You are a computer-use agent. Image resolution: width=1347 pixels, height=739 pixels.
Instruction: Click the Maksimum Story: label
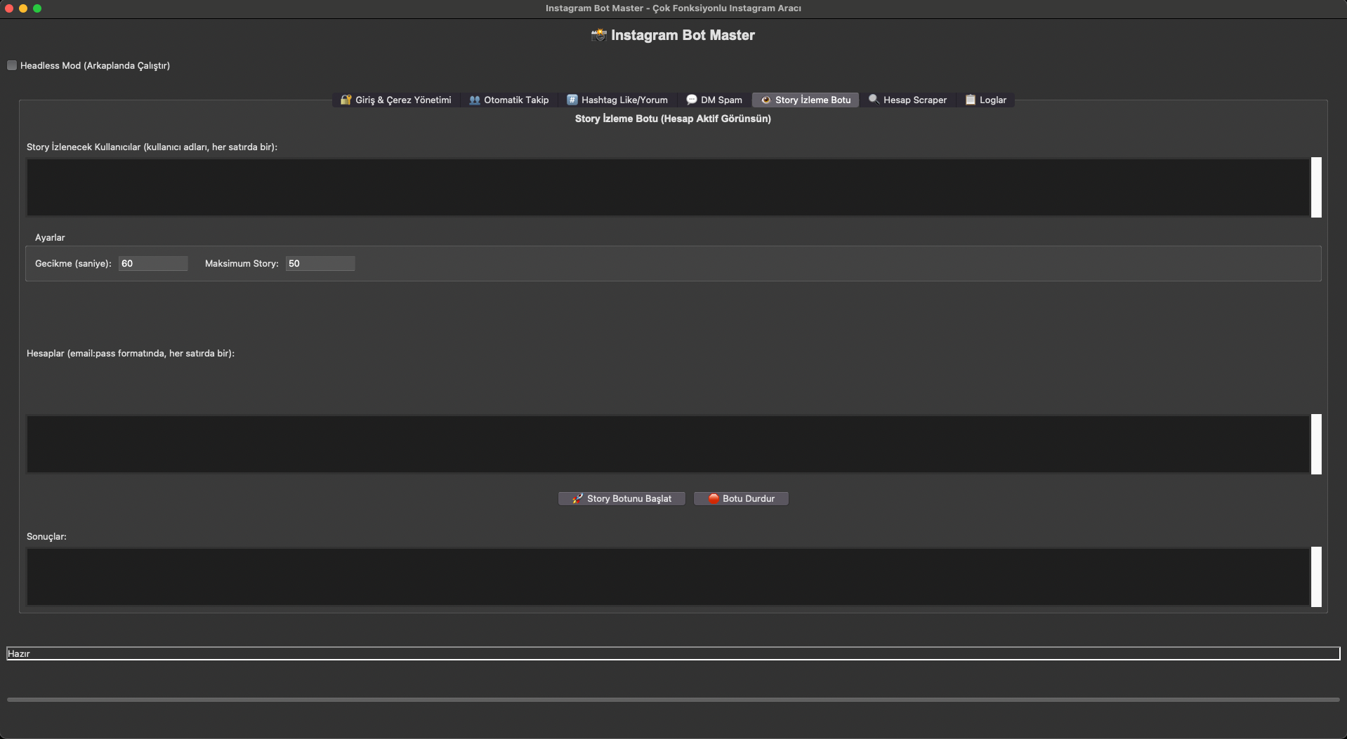(x=242, y=263)
